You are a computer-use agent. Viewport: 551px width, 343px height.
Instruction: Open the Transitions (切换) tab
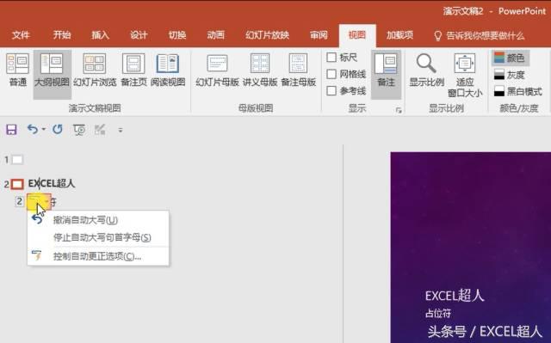tap(177, 35)
